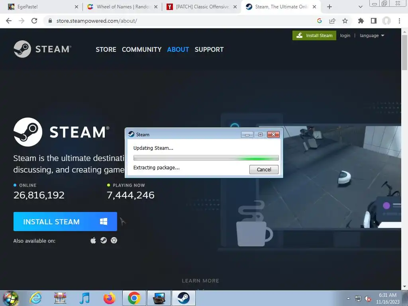Screen dimensions: 408x306
Task: Open the music note app in taskbar
Action: pos(84,298)
